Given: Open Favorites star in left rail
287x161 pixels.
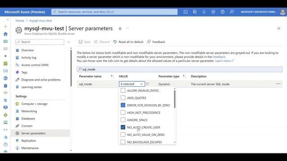Looking at the screenshot, I should (x=5, y=56).
